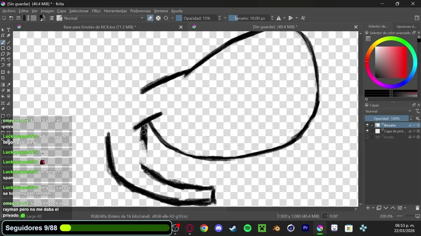Expand new layer type arrow
Viewport: 421px width, 236px height.
tap(373, 208)
